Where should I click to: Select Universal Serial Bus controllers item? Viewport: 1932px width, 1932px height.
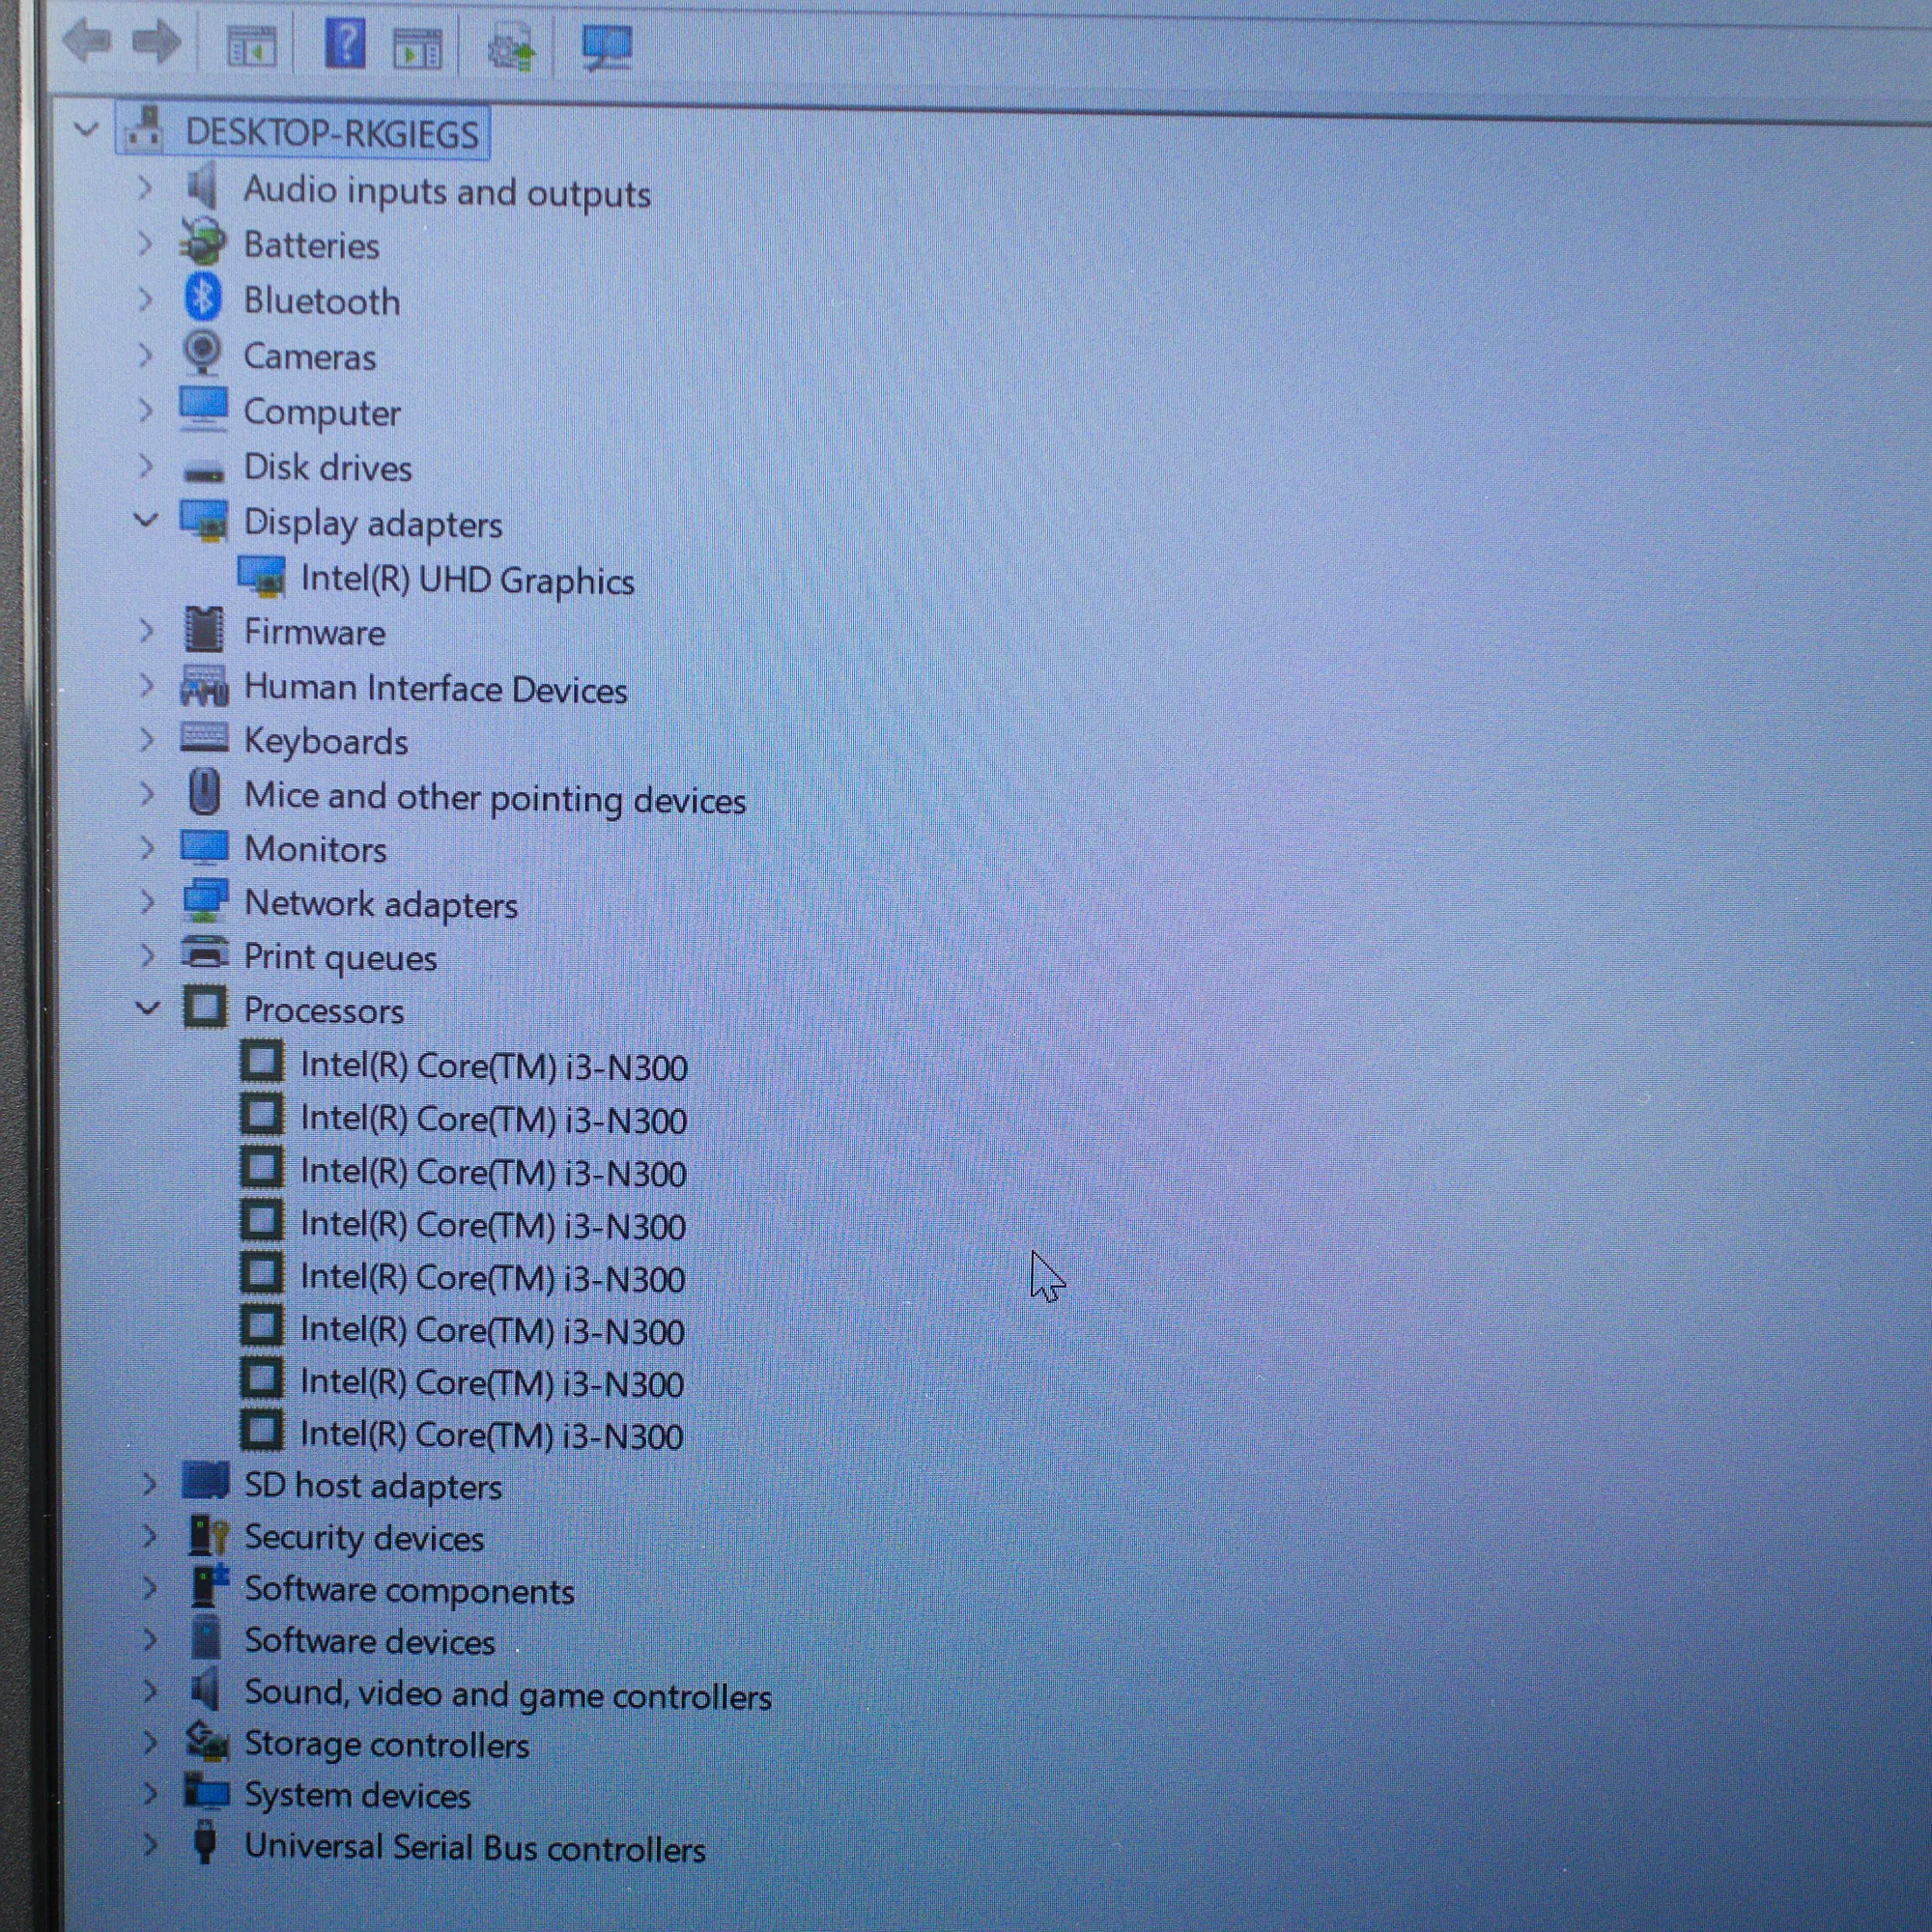(x=474, y=1849)
